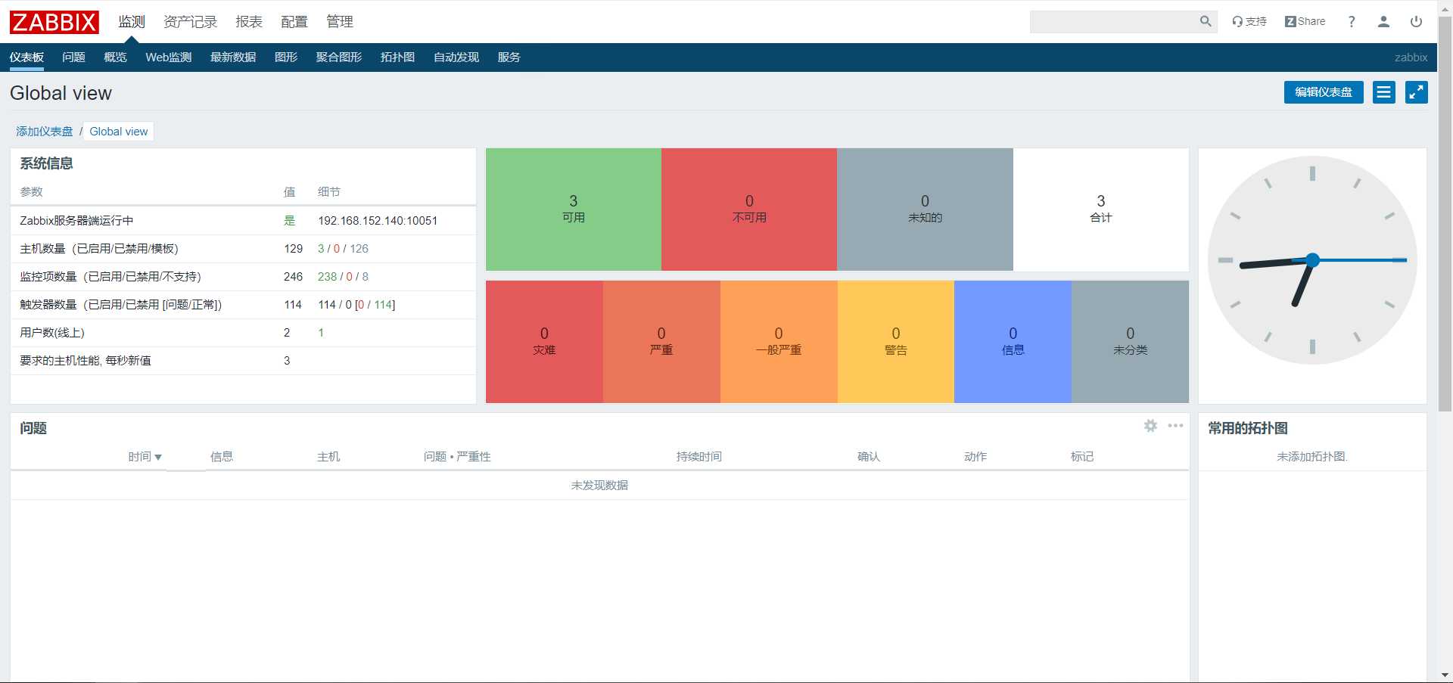Click the scrollbar down arrow
The image size is (1453, 683).
(1445, 675)
